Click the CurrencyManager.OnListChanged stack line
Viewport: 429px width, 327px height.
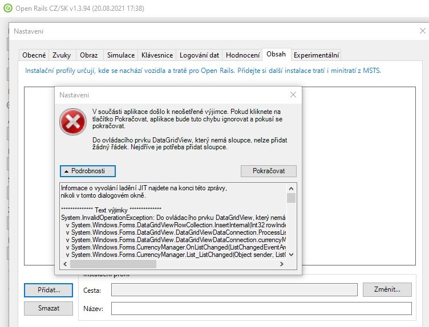pos(176,247)
